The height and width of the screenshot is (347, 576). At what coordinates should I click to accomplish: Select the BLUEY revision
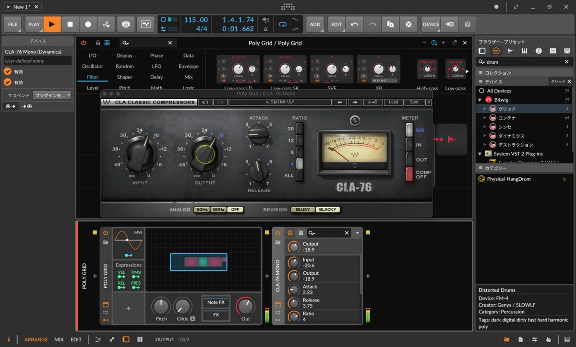point(303,209)
